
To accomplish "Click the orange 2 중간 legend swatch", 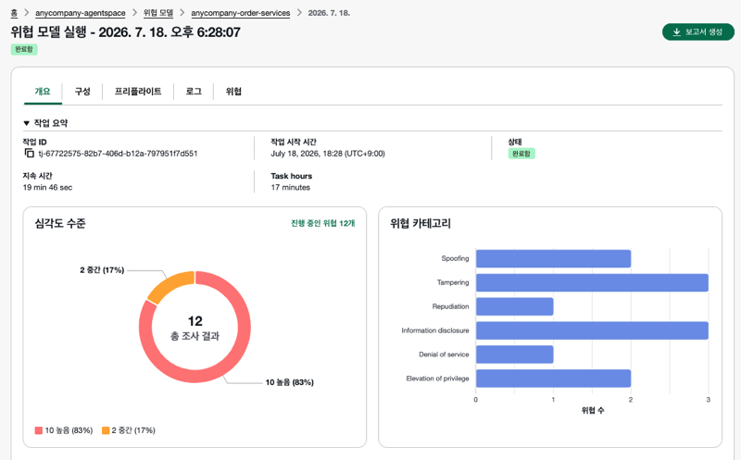I will [106, 430].
